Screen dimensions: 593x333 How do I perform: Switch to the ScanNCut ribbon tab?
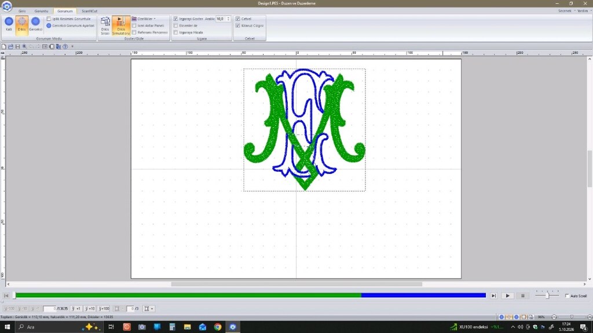[89, 11]
